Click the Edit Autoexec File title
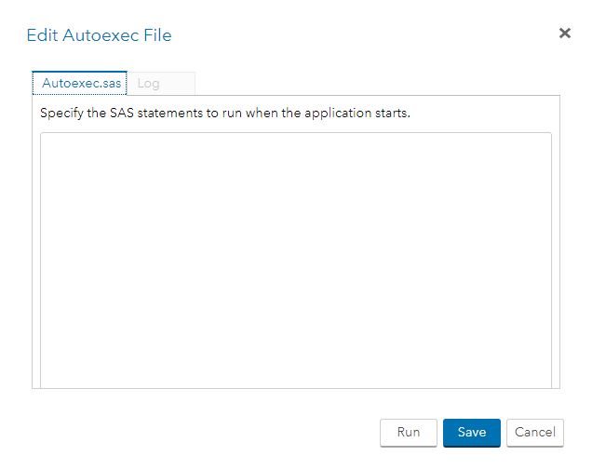 click(x=99, y=35)
